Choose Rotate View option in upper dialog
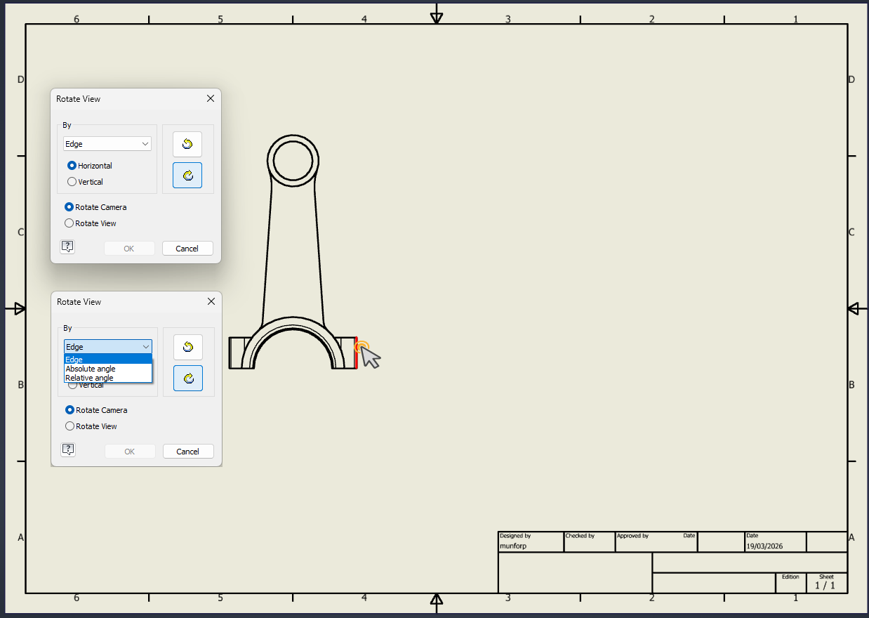 point(91,223)
